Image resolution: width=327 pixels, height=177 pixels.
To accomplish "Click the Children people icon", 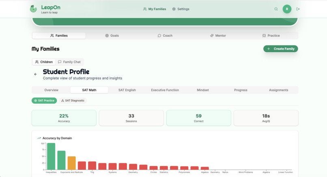I will (x=37, y=62).
